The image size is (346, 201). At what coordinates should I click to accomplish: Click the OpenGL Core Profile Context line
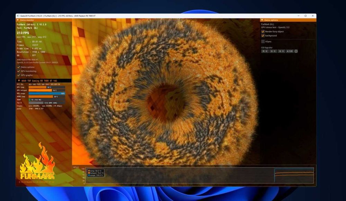pyautogui.click(x=37, y=63)
